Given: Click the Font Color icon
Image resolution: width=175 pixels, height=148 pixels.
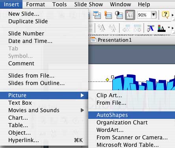Looking at the screenshot, I should pyautogui.click(x=161, y=28).
